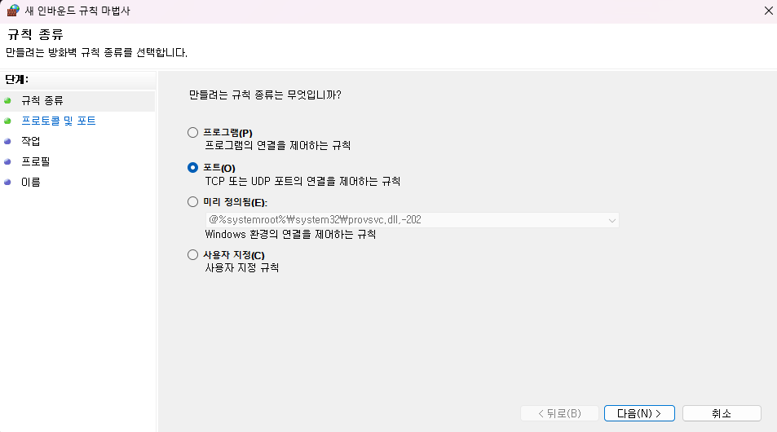Click the 다음(N) > button
The image size is (777, 432).
(x=639, y=413)
